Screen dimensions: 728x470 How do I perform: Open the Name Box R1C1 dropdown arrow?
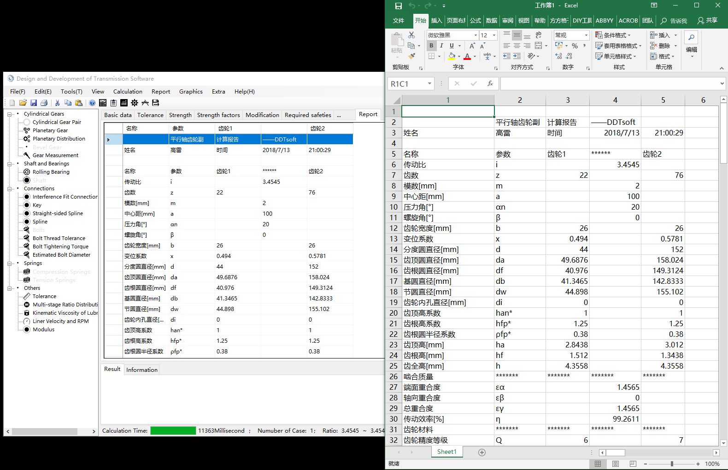[x=429, y=83]
